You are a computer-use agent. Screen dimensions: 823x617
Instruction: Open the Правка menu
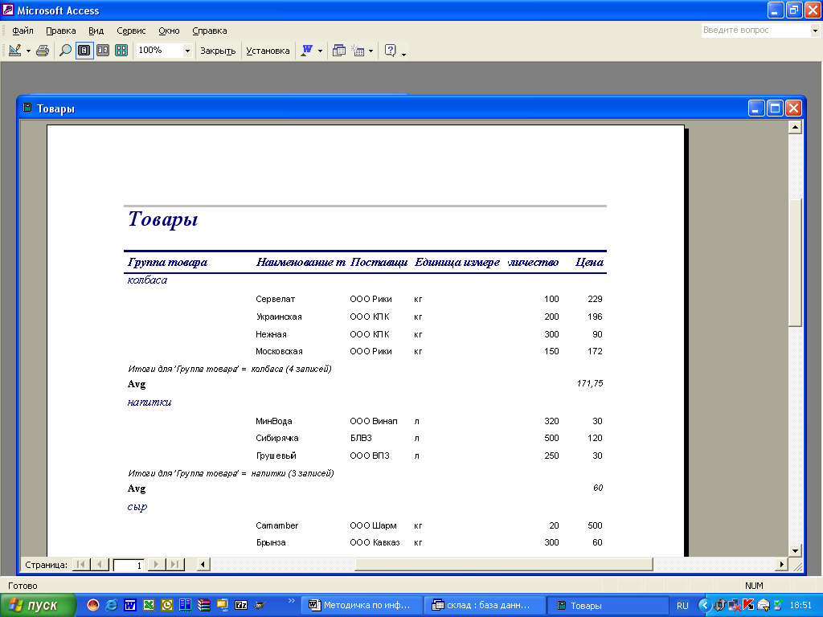pos(60,31)
